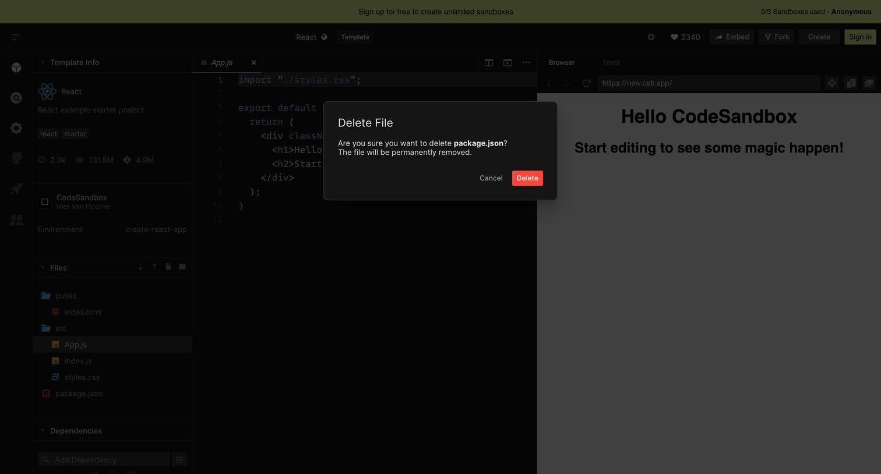Open editor more options ellipsis

tap(526, 62)
